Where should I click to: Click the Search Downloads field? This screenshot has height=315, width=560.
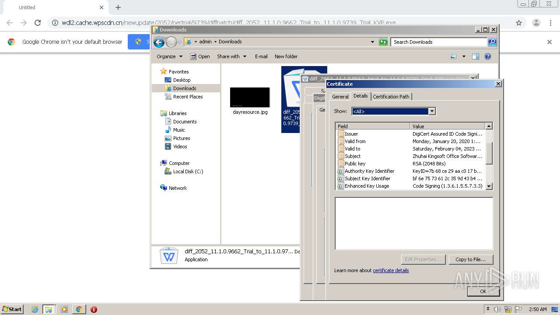(438, 42)
